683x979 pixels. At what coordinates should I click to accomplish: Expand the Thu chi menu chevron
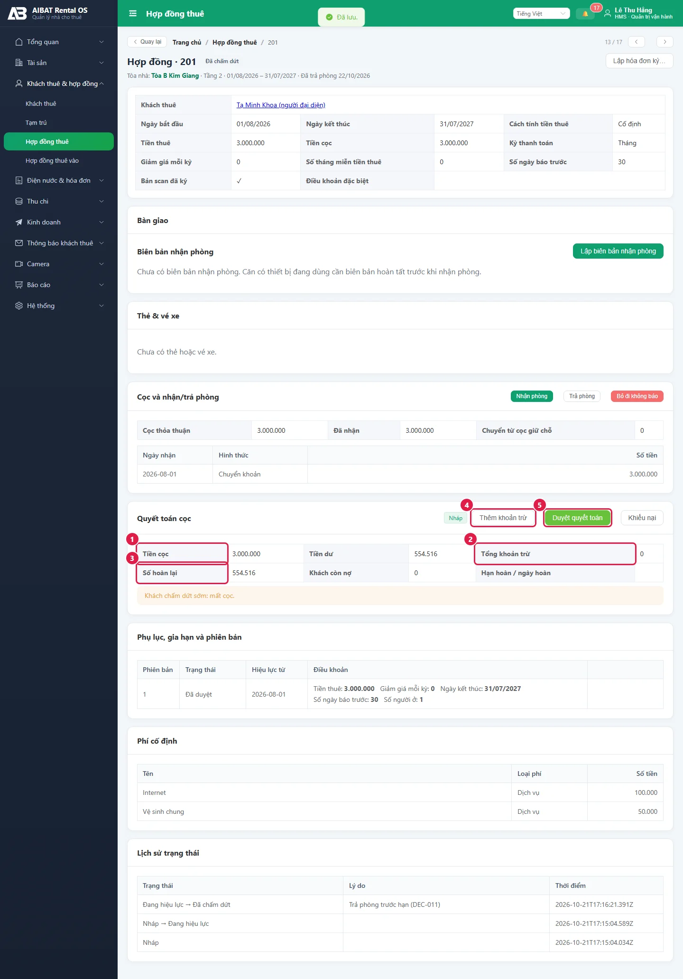(102, 201)
